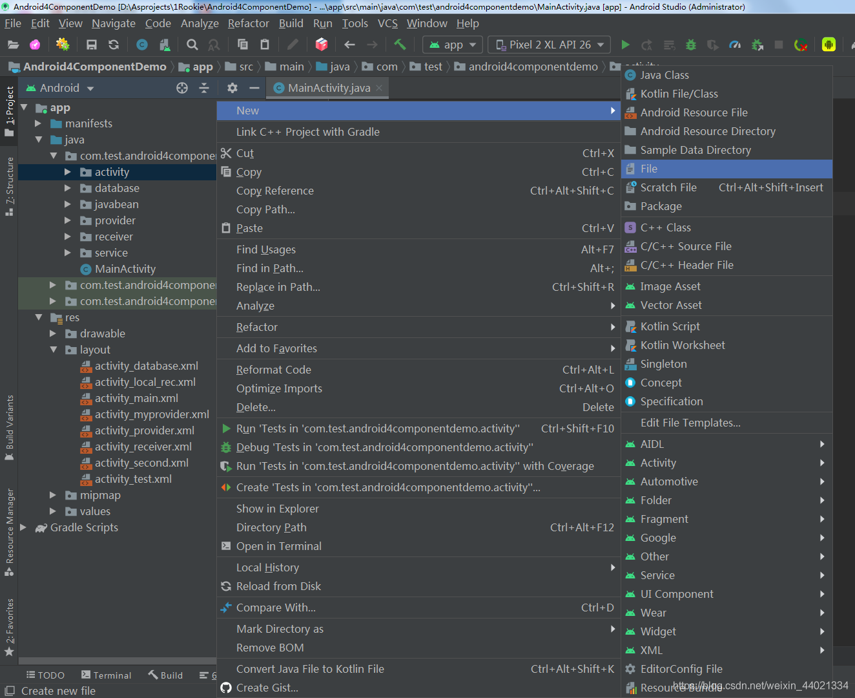Open the AVD Manager Android icon
The image size is (855, 698).
pyautogui.click(x=829, y=45)
